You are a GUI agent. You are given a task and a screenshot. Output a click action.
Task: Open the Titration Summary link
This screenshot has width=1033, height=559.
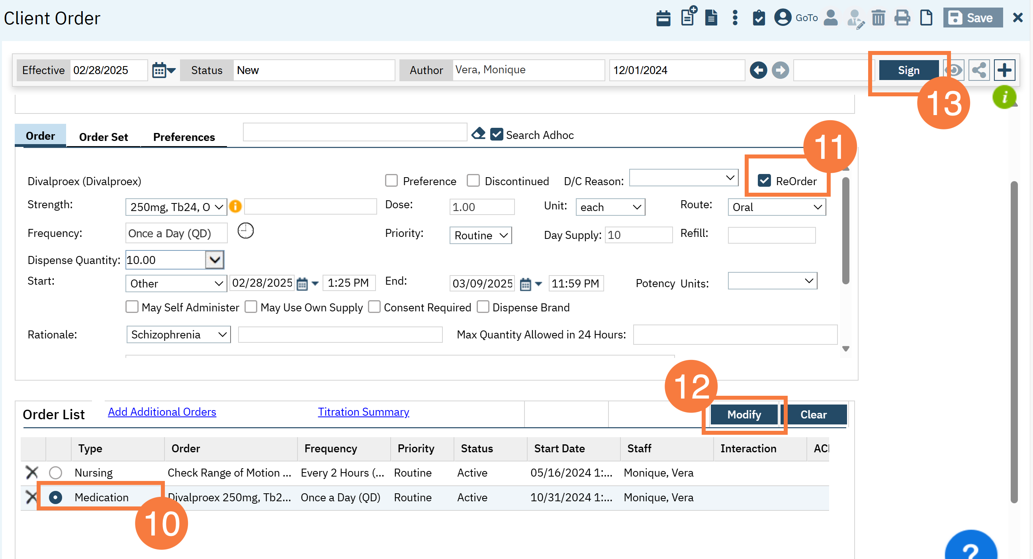(x=363, y=412)
